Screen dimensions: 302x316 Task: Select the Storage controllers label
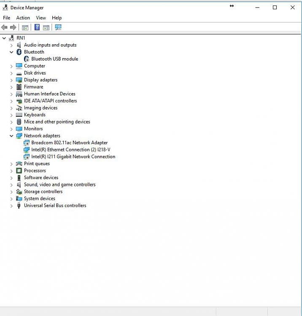pyautogui.click(x=43, y=191)
